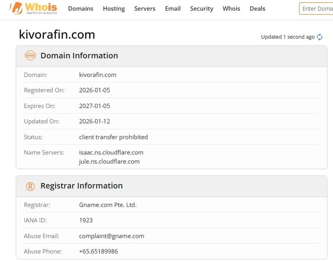333x261 pixels.
Task: Open the Deals menu item
Action: coord(257,8)
